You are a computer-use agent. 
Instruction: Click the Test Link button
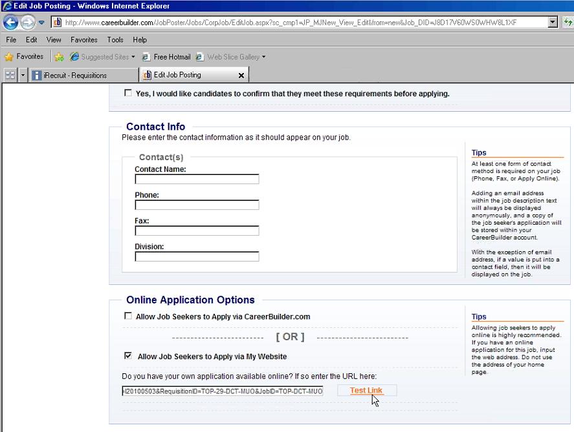(x=366, y=391)
